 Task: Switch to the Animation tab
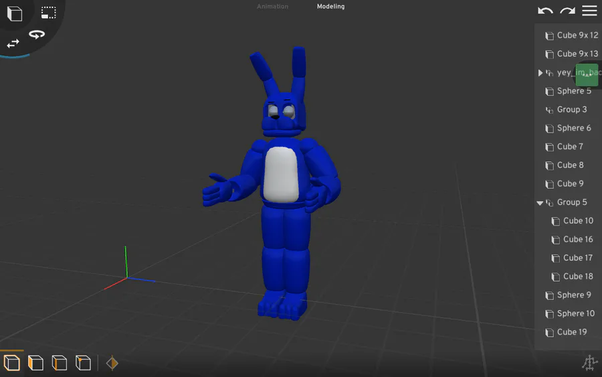point(273,7)
